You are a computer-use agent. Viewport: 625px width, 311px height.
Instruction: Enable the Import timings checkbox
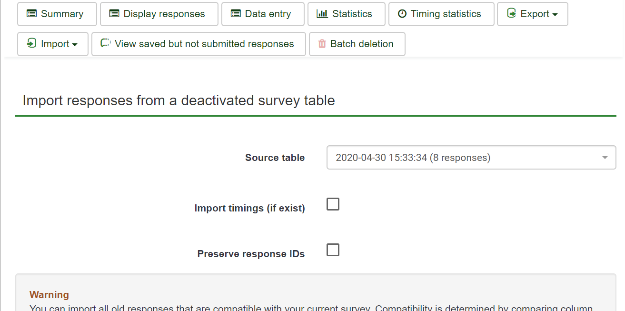pos(333,204)
